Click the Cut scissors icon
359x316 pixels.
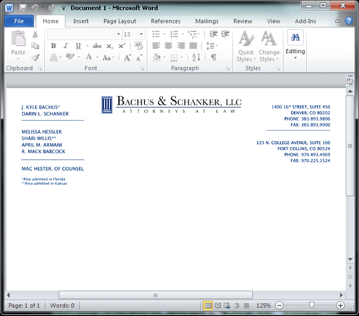point(35,34)
